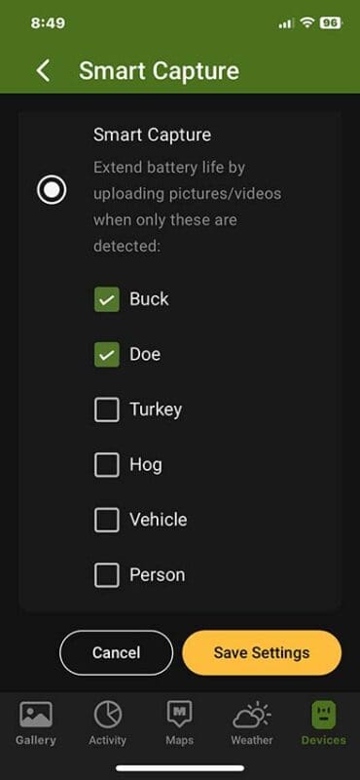This screenshot has height=780, width=360.
Task: Tap the cellular signal bars icon
Action: 286,23
